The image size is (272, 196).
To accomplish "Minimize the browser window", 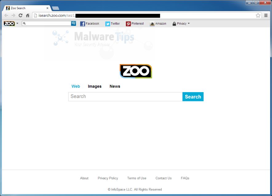I will [249, 2].
